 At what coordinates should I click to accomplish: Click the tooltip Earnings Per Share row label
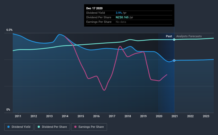tap(99, 22)
